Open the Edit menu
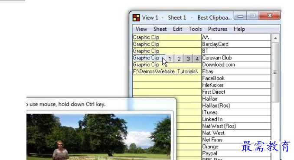 (x=177, y=29)
